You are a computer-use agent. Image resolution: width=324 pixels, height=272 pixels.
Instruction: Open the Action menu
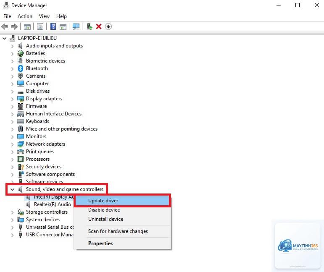tap(25, 16)
